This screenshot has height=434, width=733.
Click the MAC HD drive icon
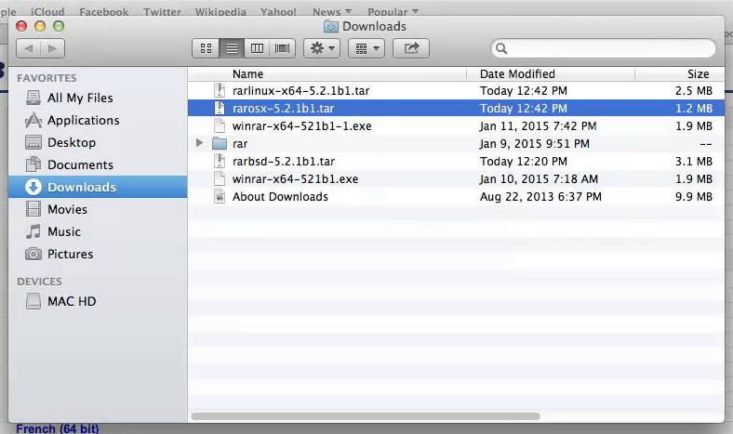pyautogui.click(x=33, y=301)
